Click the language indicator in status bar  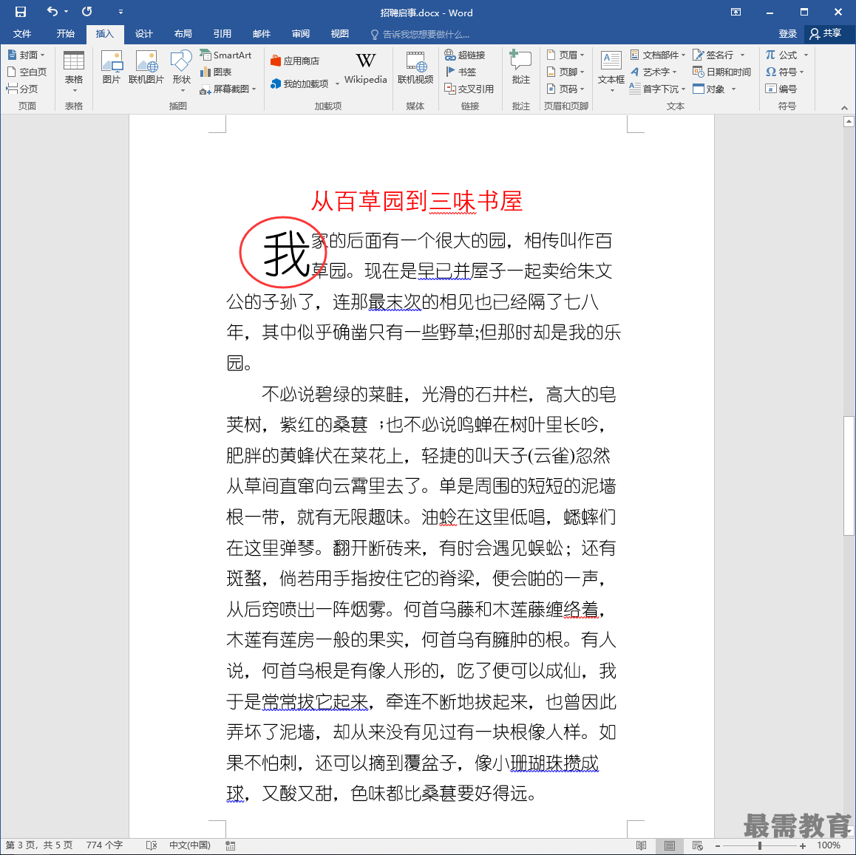click(x=189, y=845)
